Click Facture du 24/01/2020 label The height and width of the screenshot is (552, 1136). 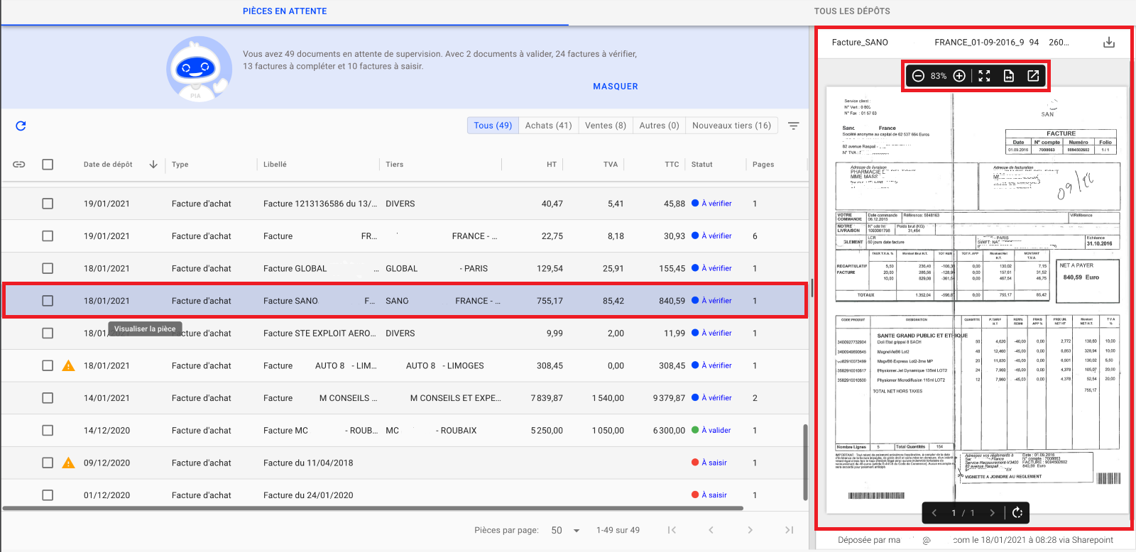point(308,495)
